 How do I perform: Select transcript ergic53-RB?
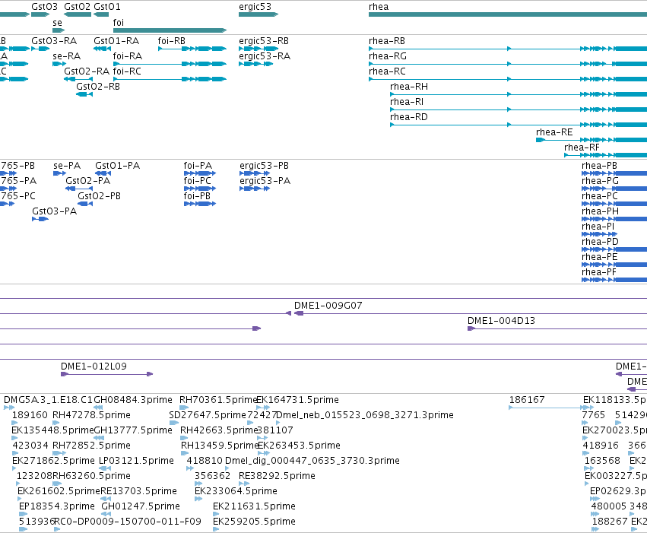[x=264, y=41]
